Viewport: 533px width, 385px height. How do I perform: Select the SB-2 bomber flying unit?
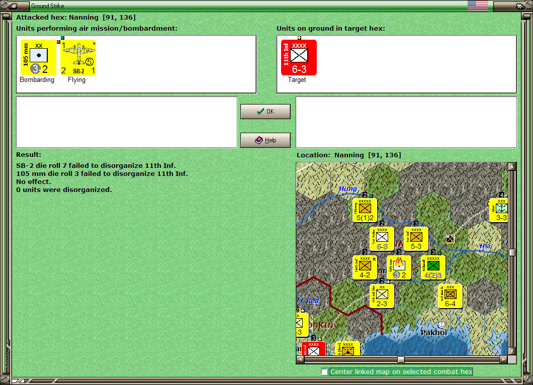pos(78,57)
